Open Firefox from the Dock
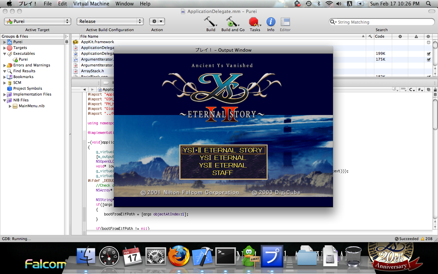The width and height of the screenshot is (438, 274). pyautogui.click(x=179, y=256)
